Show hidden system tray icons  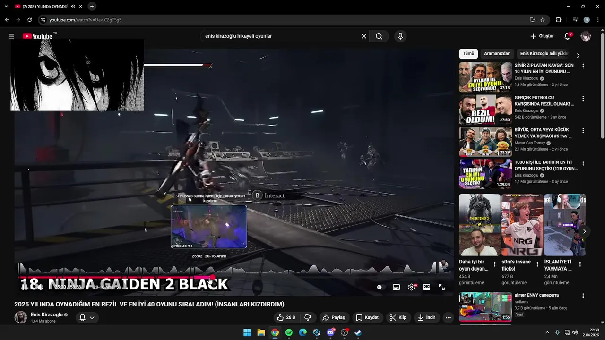point(547,332)
